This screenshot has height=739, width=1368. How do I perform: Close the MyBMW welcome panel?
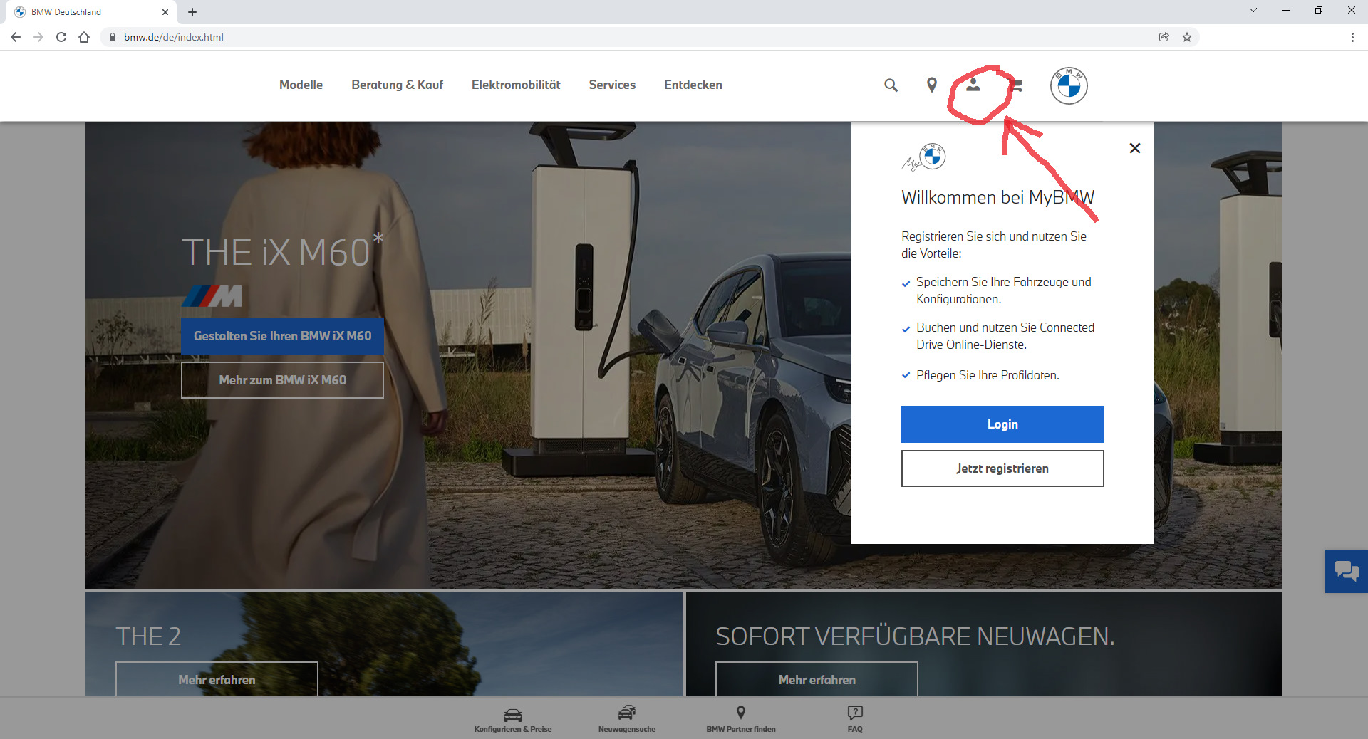[x=1135, y=148]
